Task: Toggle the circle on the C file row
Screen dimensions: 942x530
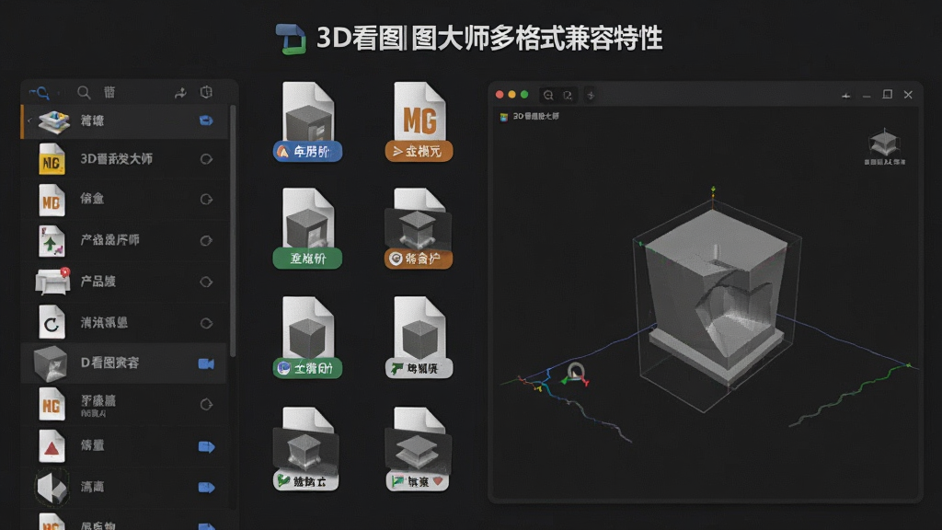Action: point(206,323)
